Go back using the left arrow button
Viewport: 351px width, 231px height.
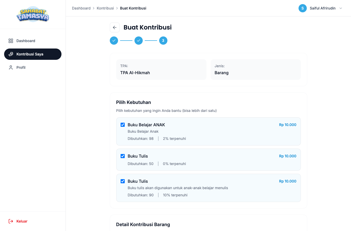pyautogui.click(x=115, y=27)
